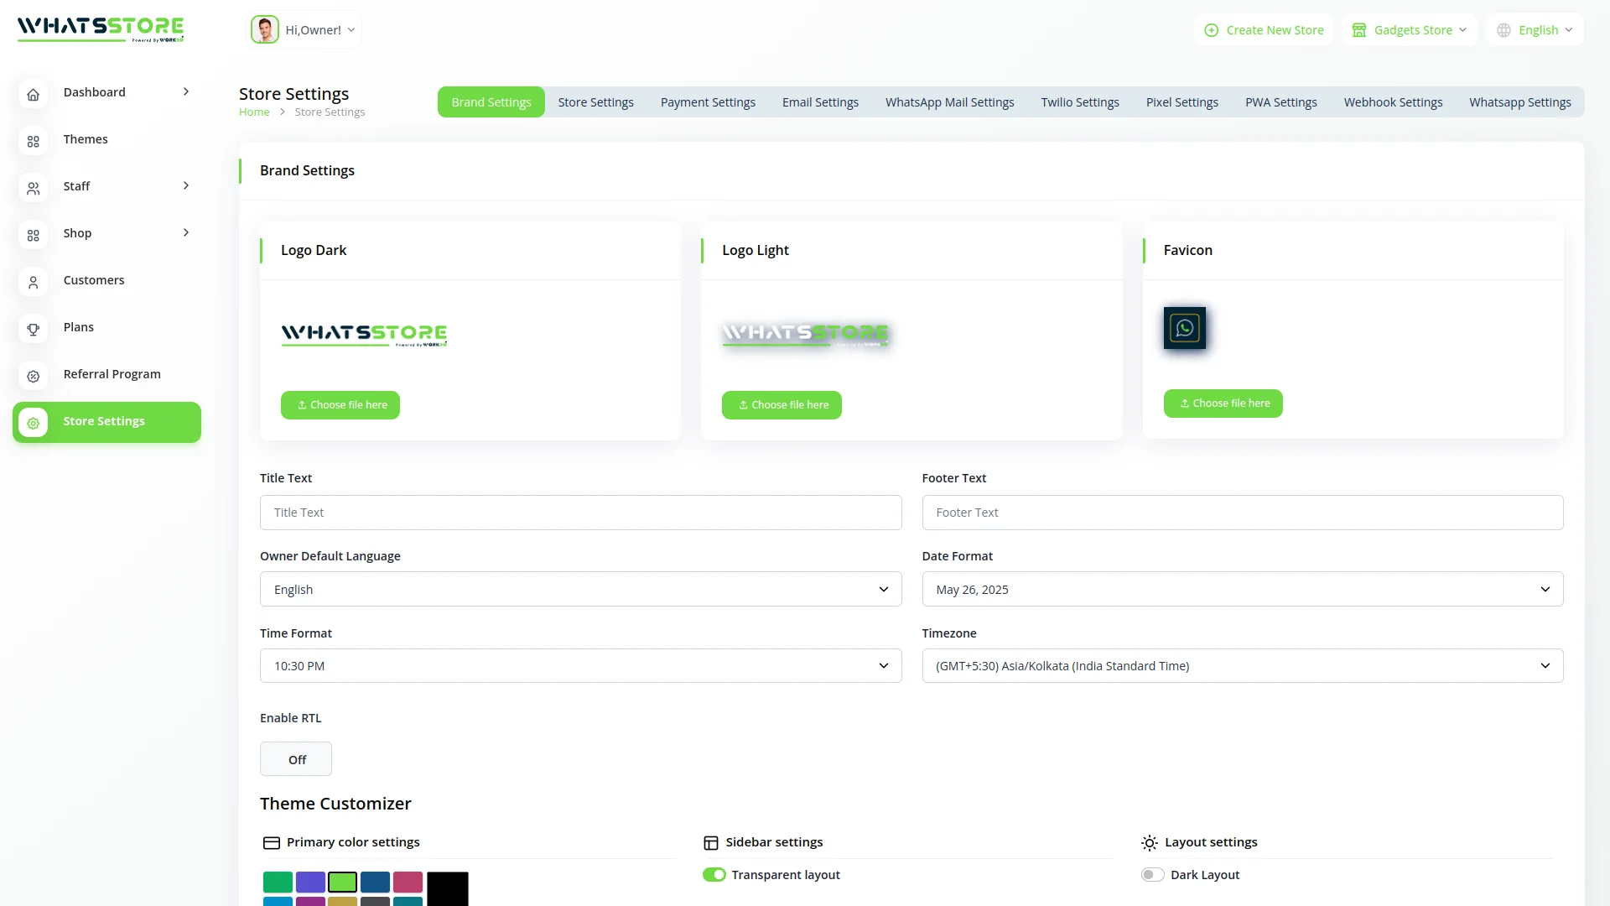1610x906 pixels.
Task: Click the WhatsApp favicon thumbnail
Action: point(1184,328)
